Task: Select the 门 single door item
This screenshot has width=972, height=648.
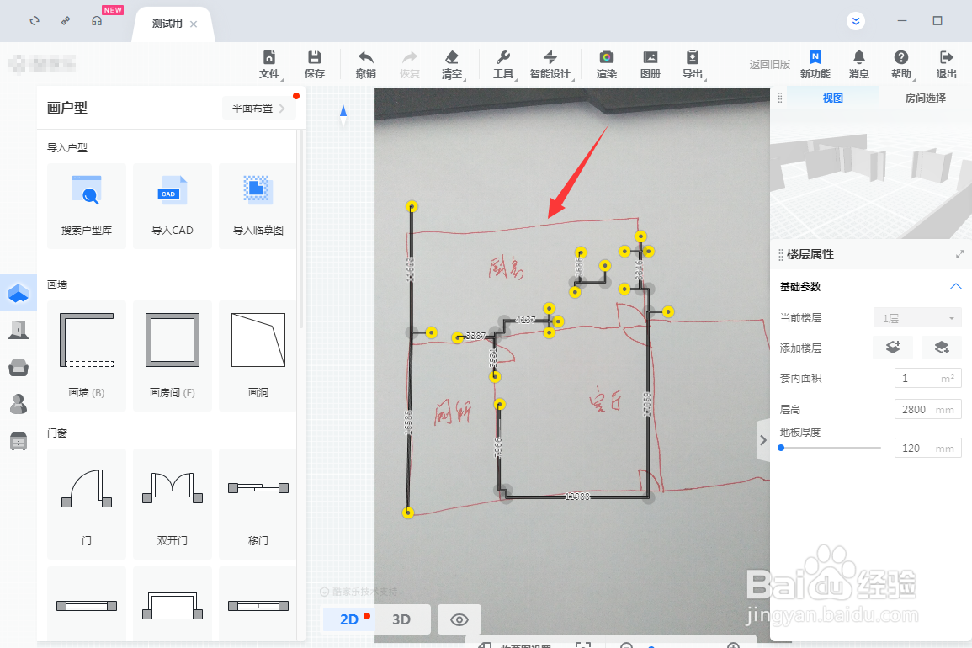Action: pos(87,503)
